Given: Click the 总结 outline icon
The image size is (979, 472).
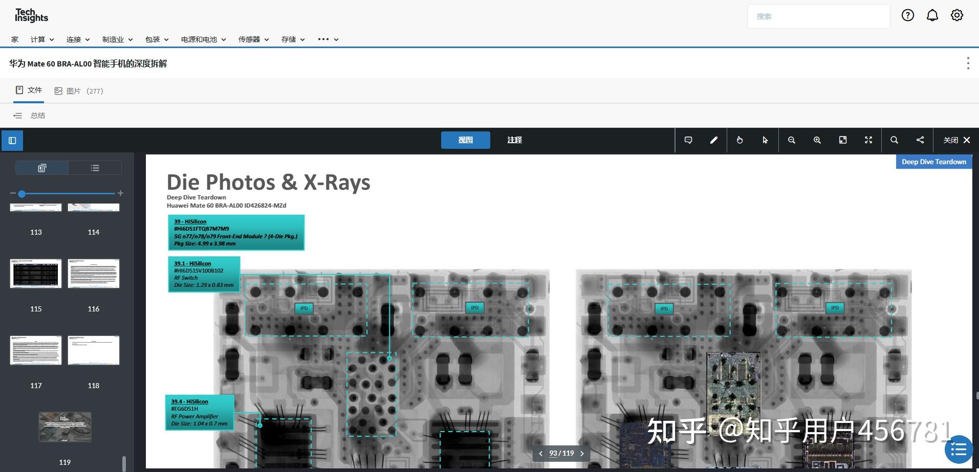Looking at the screenshot, I should point(18,116).
